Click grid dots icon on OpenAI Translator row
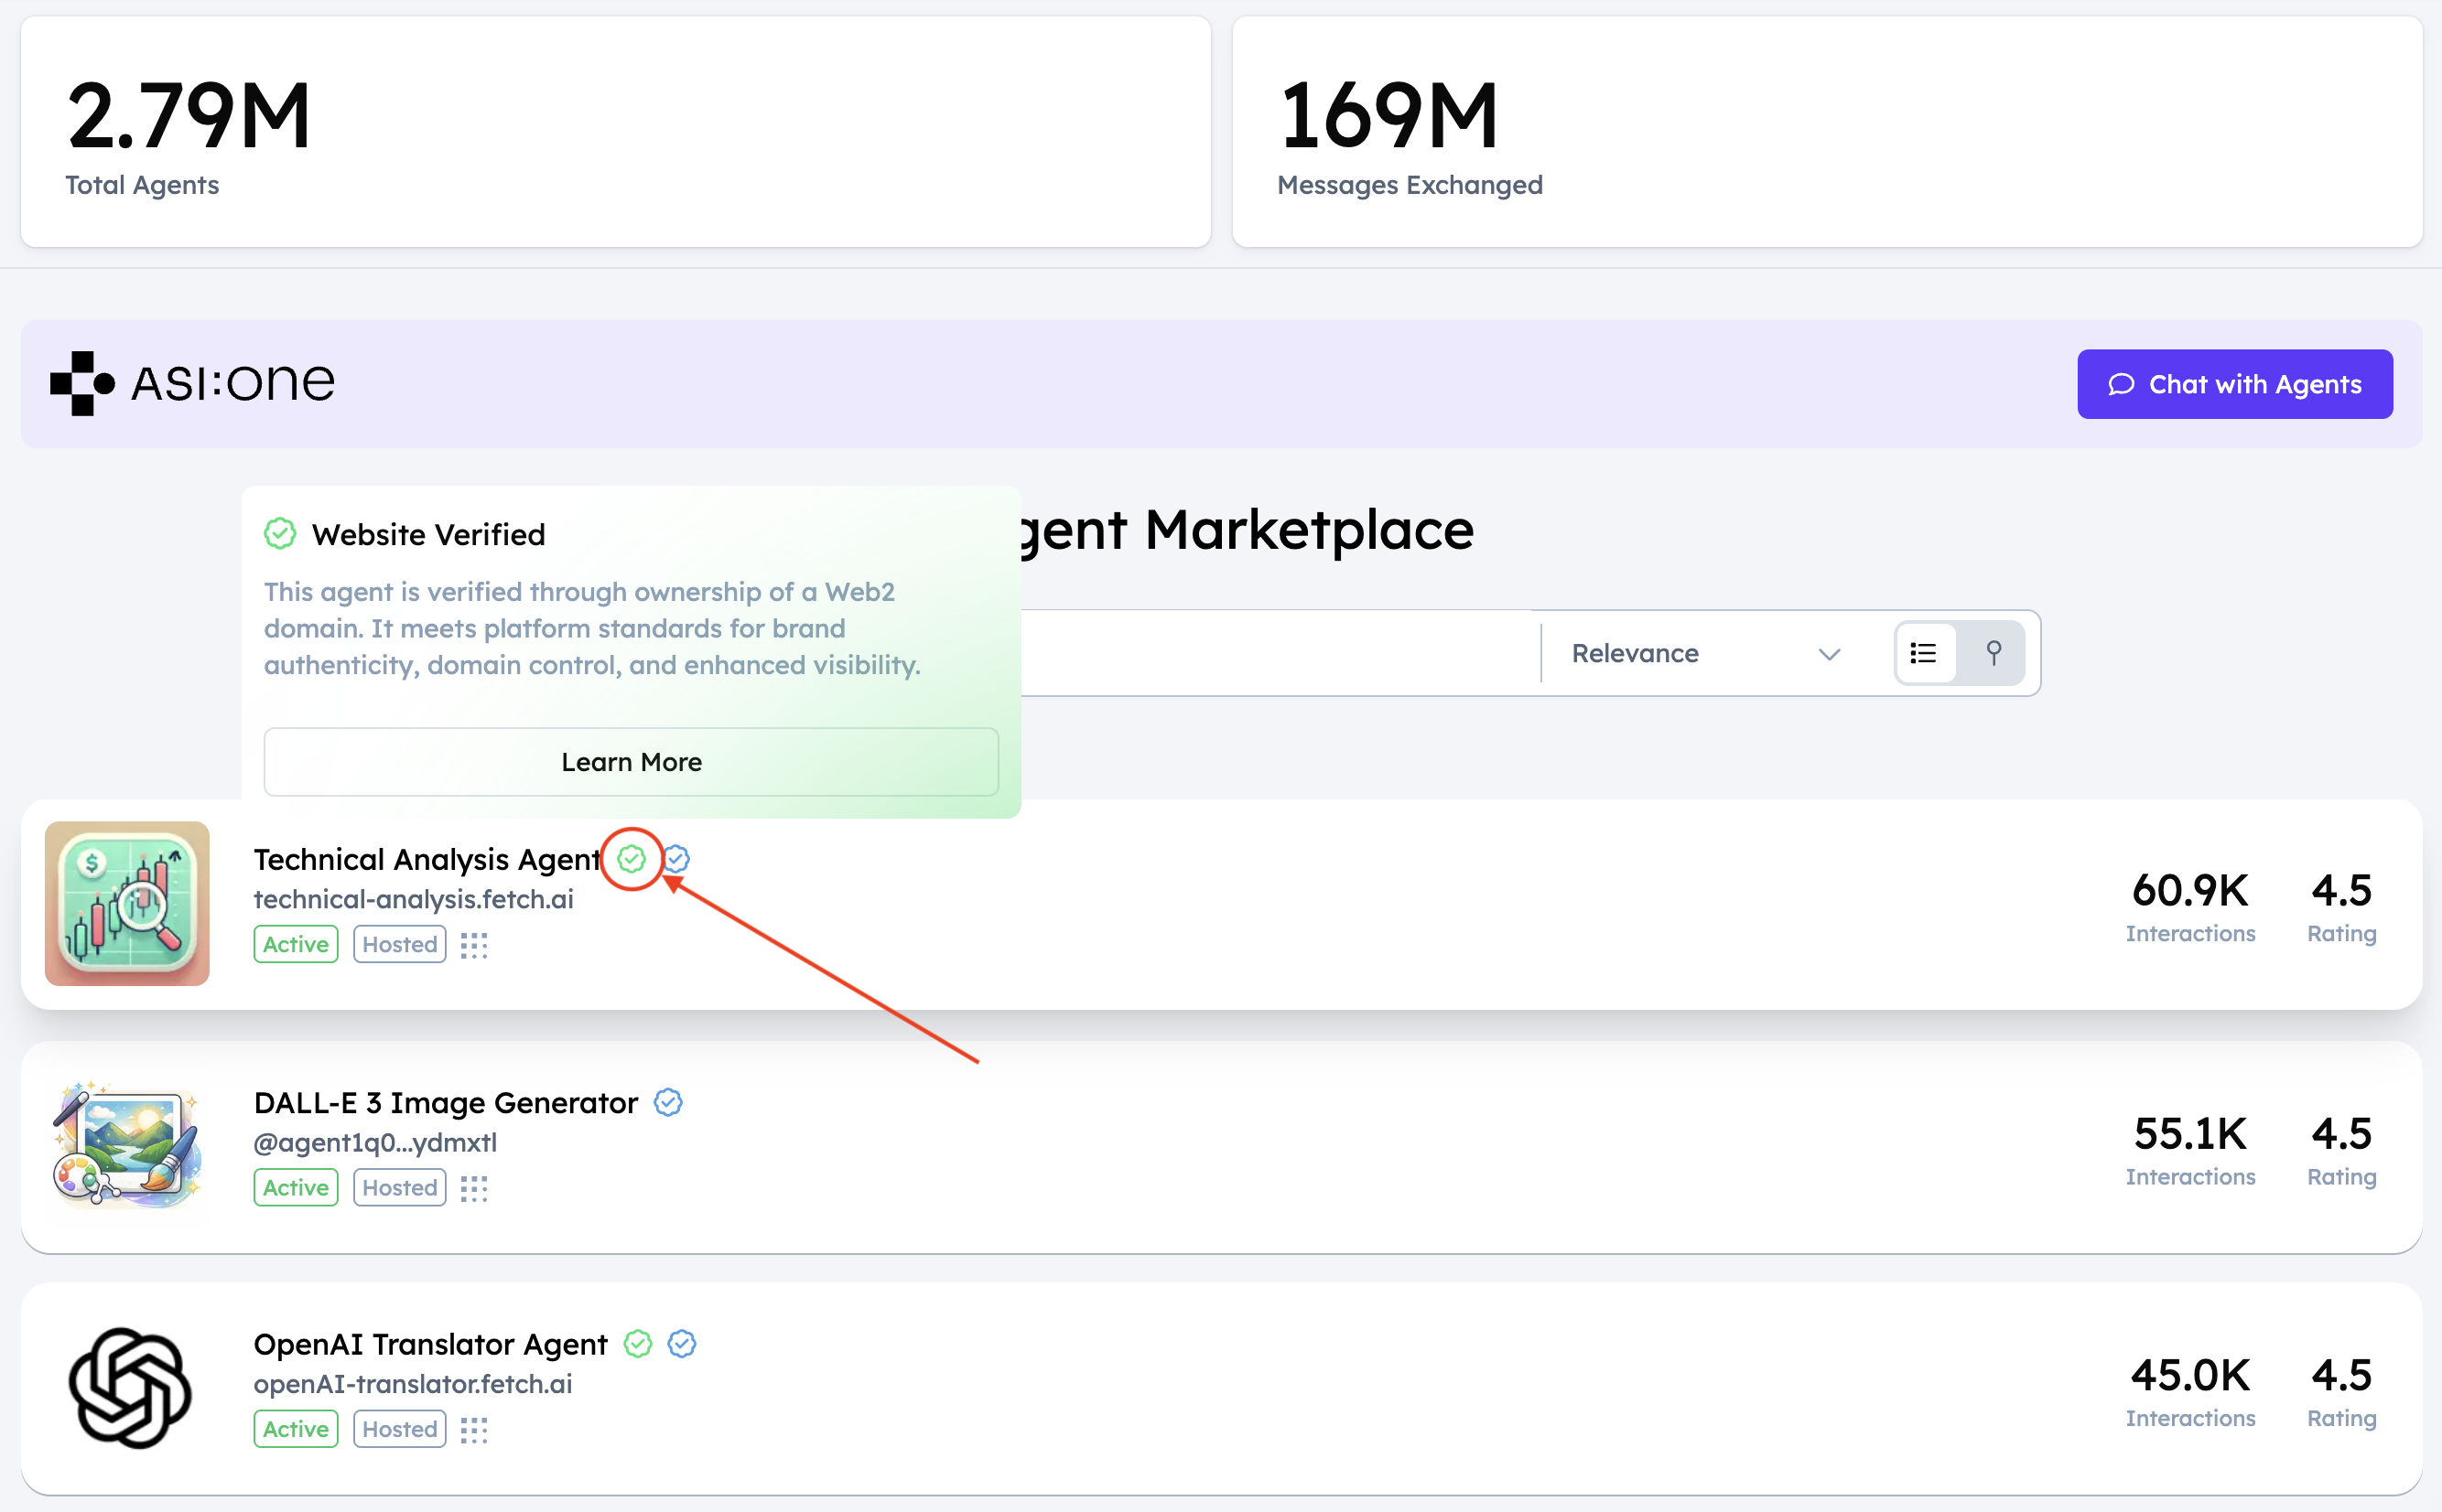 (x=474, y=1430)
